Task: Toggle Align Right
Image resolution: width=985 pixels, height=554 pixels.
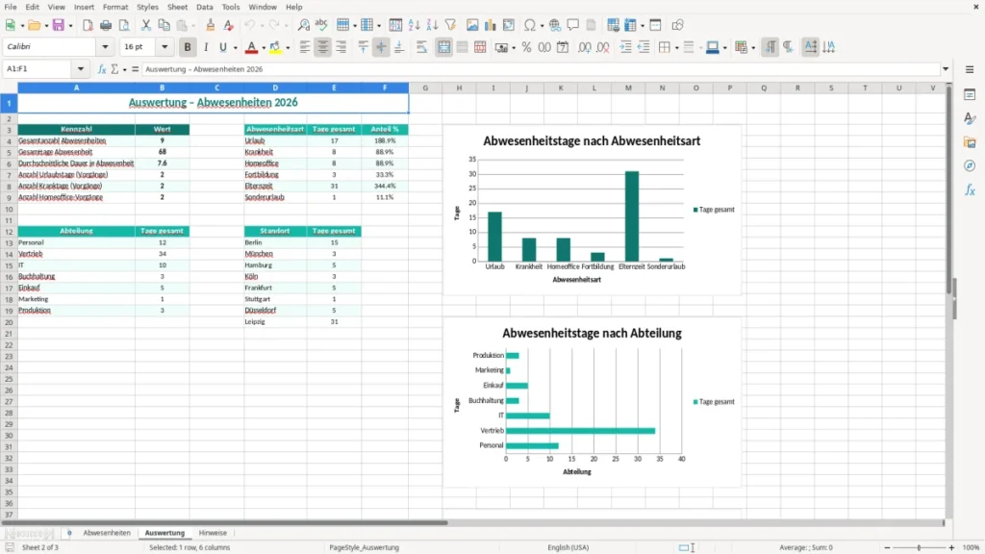Action: (341, 47)
